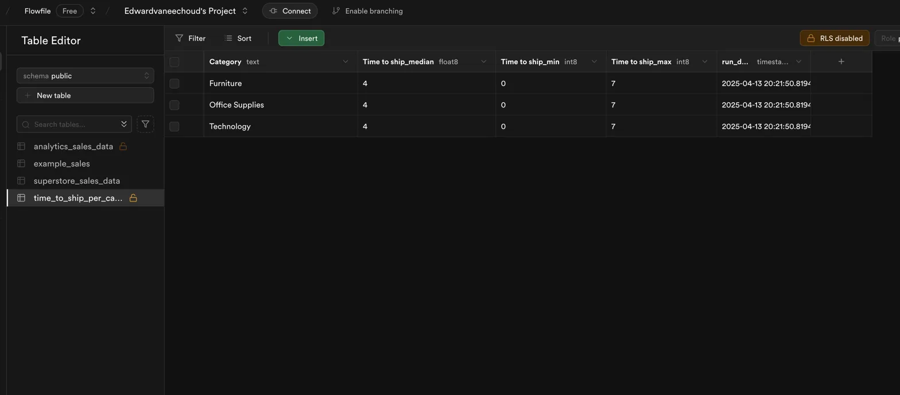Open the organization switcher chevrons next to Free
Screen dimensions: 900x395
93,11
